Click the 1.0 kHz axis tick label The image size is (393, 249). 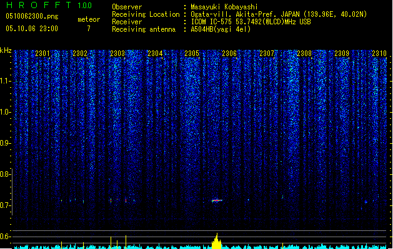pos(5,112)
